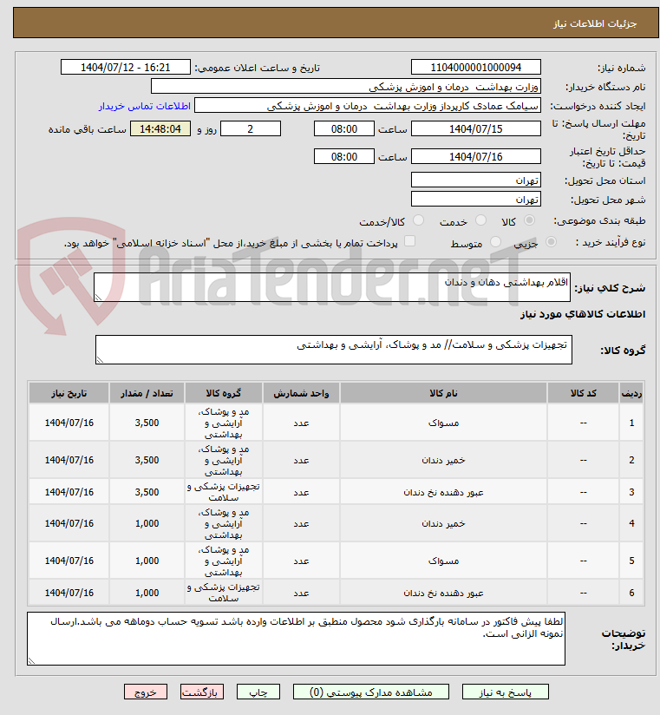The width and height of the screenshot is (660, 715).
Task: Click the پاسخ به نیاز button
Action: click(x=505, y=692)
